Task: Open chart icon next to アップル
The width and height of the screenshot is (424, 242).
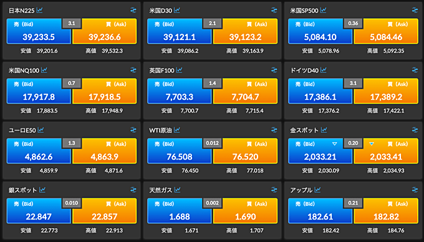Action: tap(317, 190)
